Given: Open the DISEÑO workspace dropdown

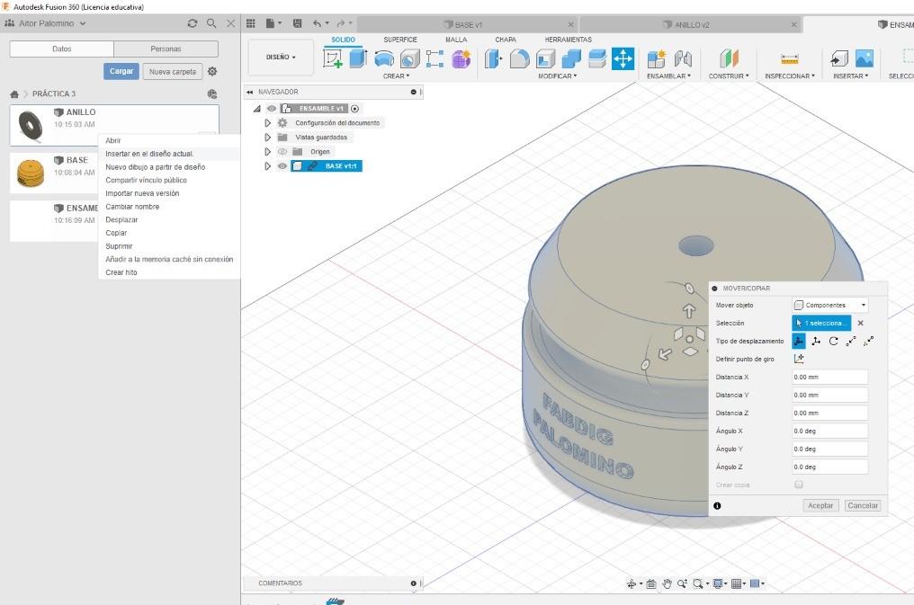Looking at the screenshot, I should (281, 57).
